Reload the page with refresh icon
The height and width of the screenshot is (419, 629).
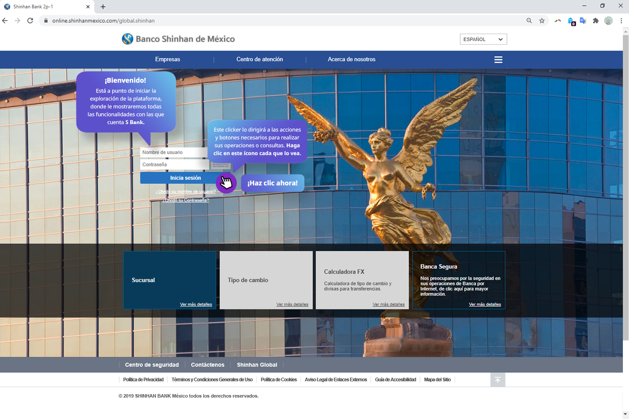(30, 21)
